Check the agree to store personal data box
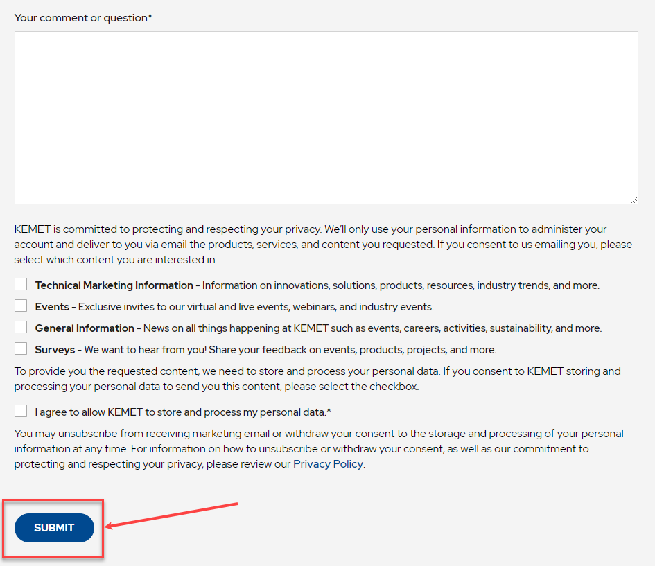Screen dimensions: 655x566 pyautogui.click(x=21, y=411)
